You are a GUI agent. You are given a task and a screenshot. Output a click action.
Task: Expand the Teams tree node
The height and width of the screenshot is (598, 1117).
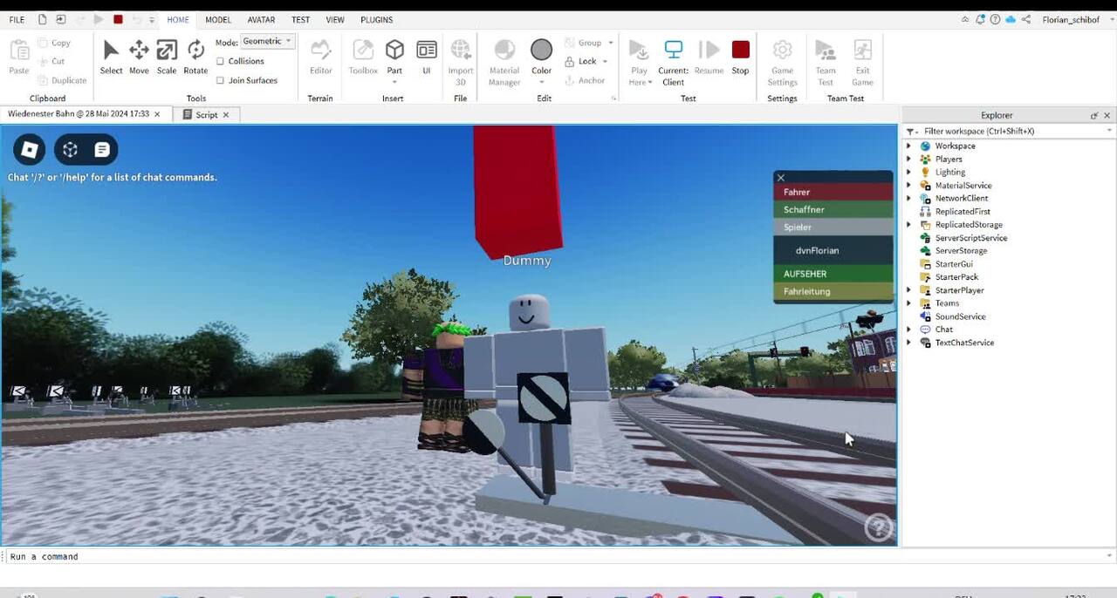point(909,303)
